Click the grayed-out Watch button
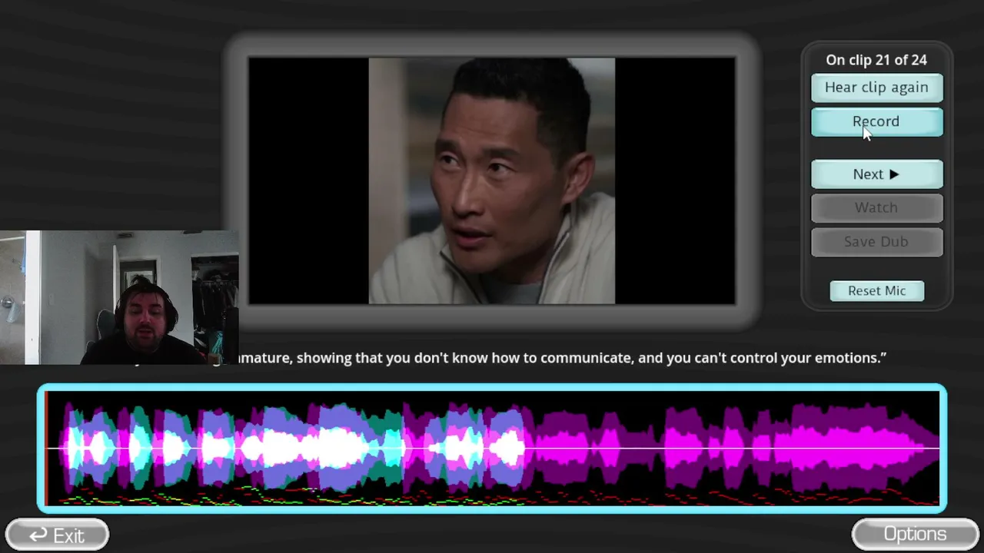Screen dimensions: 984x553 click(876, 208)
